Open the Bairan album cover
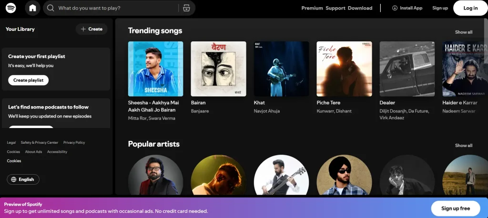 pyautogui.click(x=218, y=69)
